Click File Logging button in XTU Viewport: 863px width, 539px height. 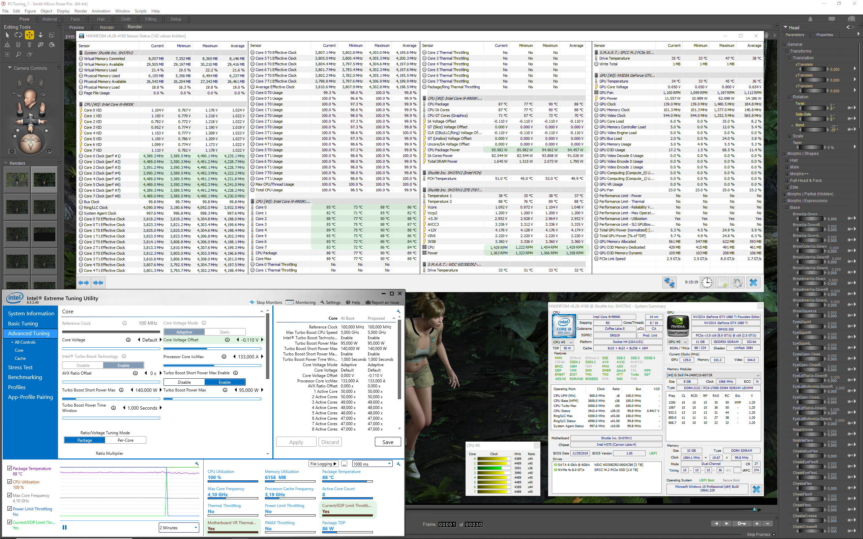(323, 464)
